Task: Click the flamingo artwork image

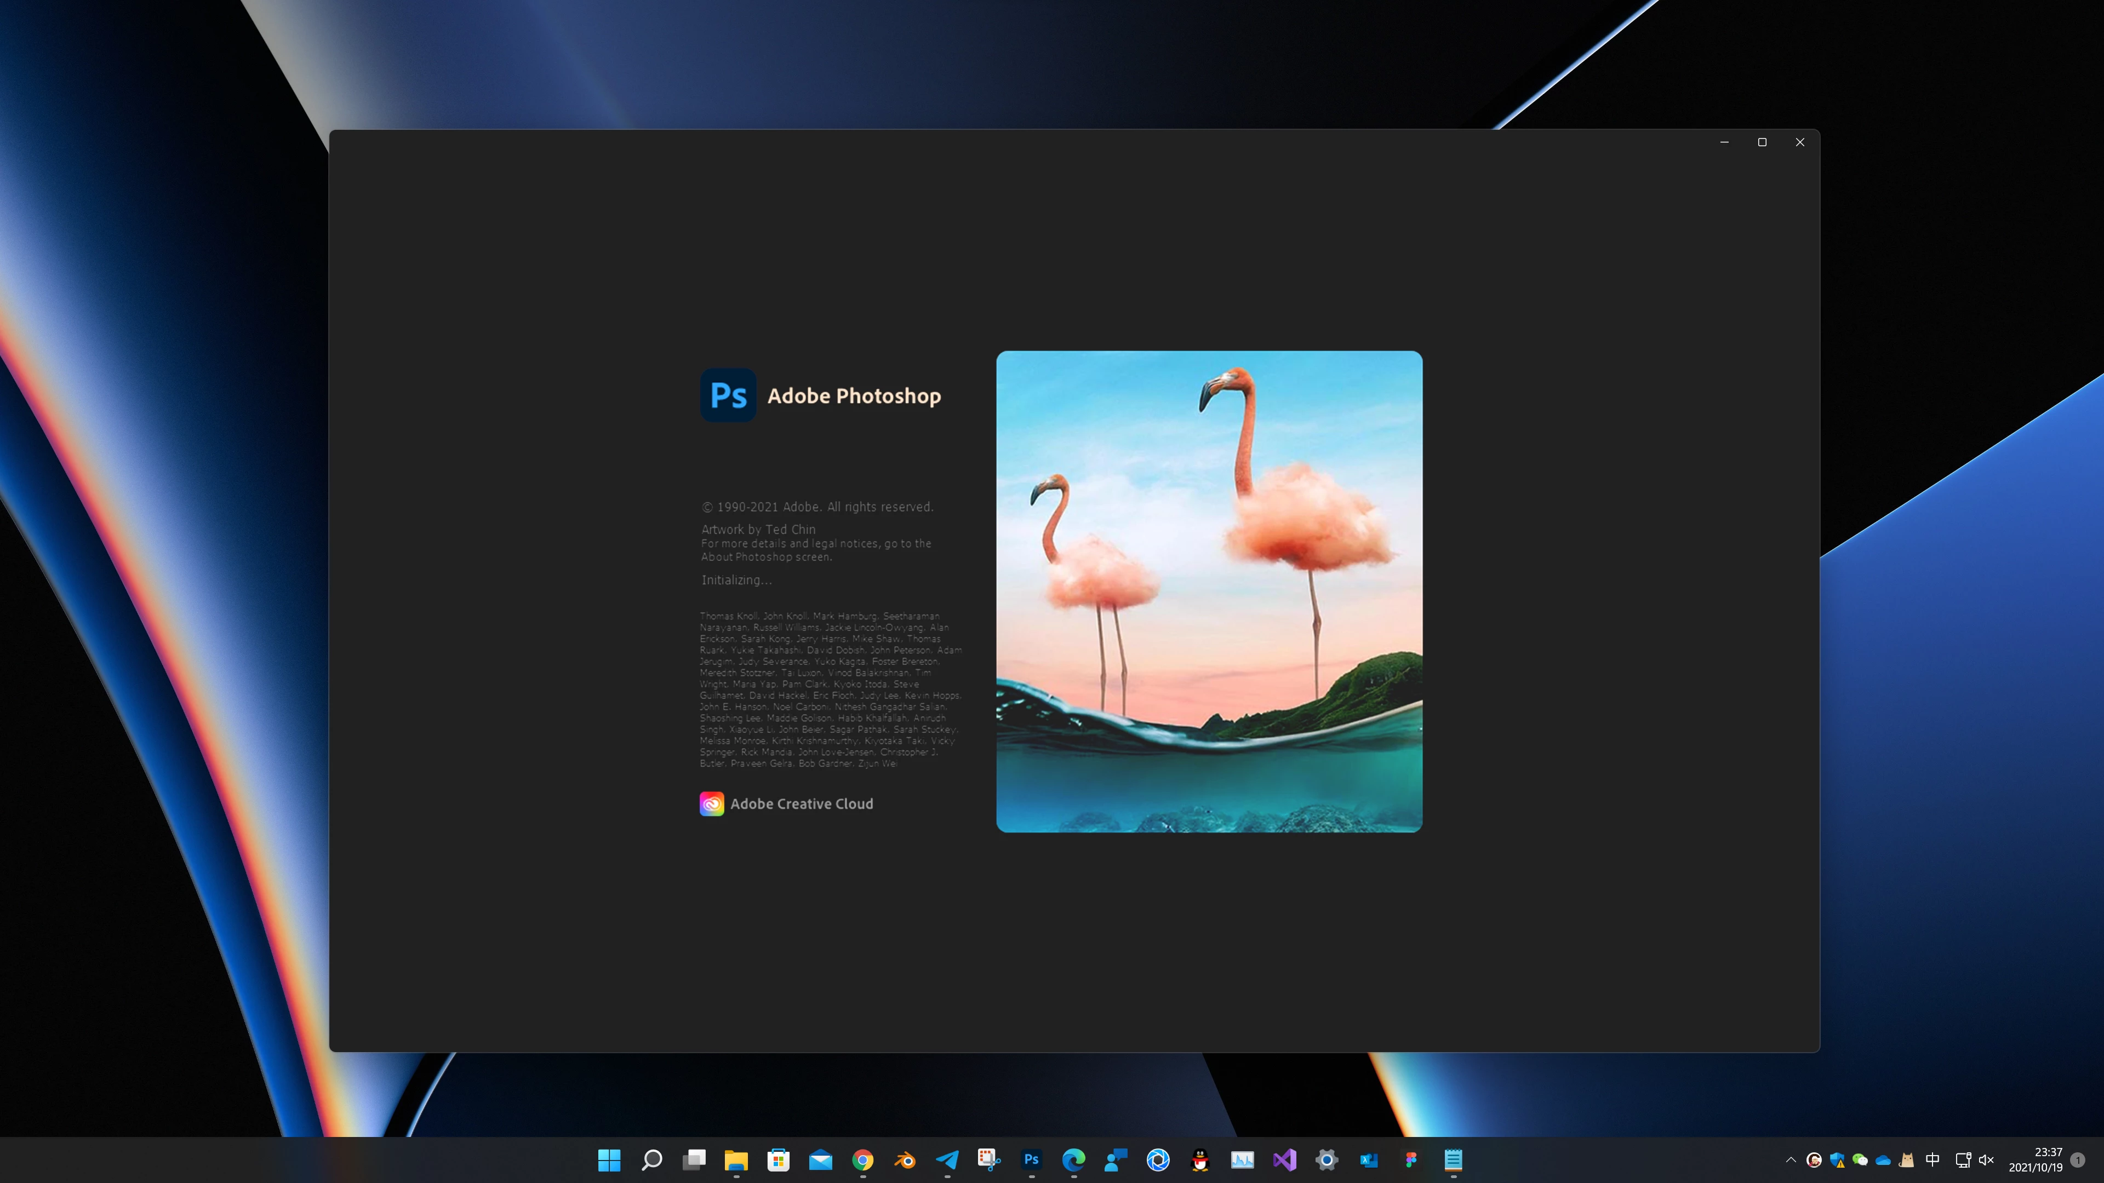Action: click(x=1209, y=591)
